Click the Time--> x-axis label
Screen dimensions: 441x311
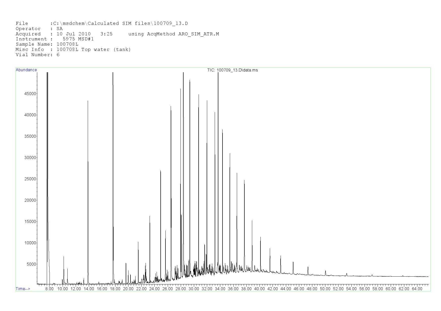coord(23,289)
